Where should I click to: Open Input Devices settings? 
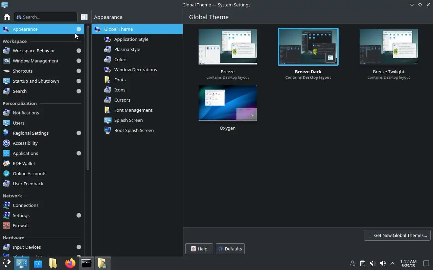click(x=42, y=247)
